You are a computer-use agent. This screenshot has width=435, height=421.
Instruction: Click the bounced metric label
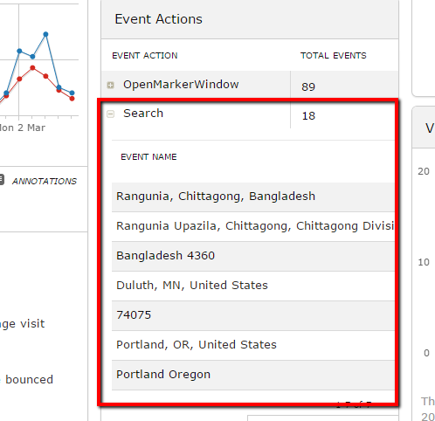(x=29, y=380)
